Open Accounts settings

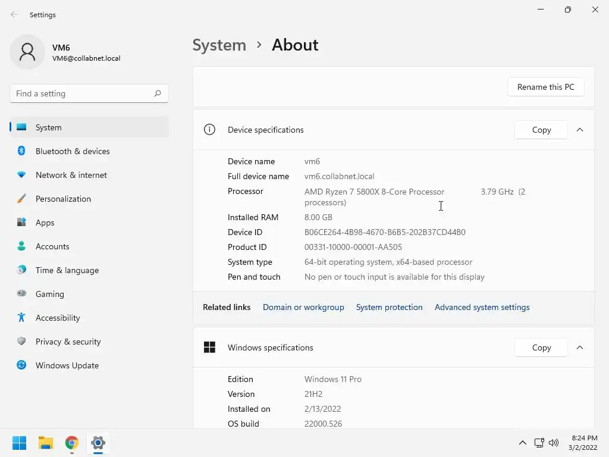[89, 246]
